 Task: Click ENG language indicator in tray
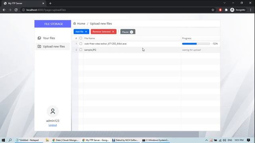click(230, 140)
